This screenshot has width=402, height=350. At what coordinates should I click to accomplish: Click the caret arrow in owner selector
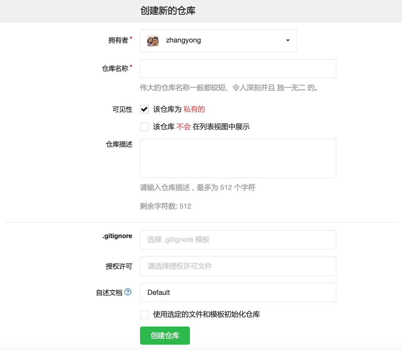[288, 41]
